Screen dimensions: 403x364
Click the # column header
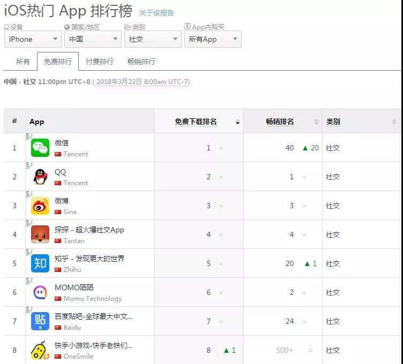(x=14, y=121)
